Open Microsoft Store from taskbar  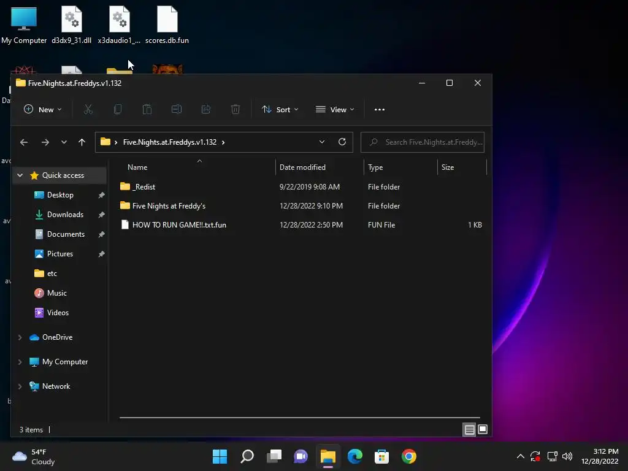point(381,456)
